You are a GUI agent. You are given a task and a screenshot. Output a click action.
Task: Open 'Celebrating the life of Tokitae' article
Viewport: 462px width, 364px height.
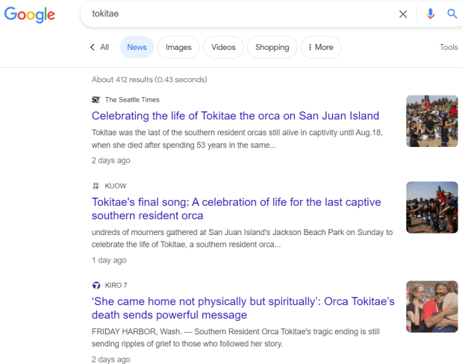coord(235,116)
